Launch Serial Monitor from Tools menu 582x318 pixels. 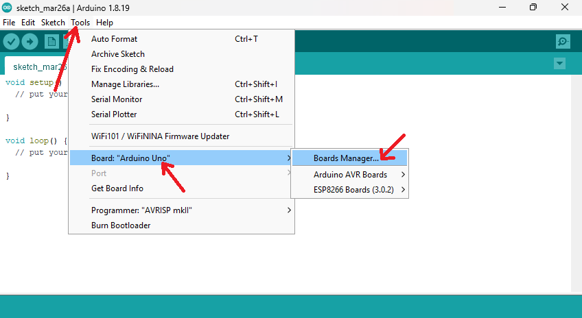tap(181, 99)
